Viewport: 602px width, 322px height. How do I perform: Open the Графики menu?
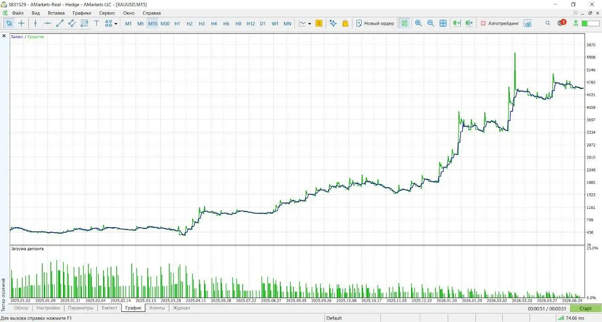tap(82, 13)
